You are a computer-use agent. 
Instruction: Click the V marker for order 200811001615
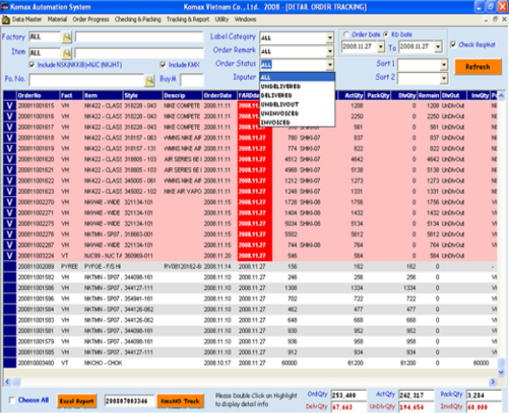(10, 106)
